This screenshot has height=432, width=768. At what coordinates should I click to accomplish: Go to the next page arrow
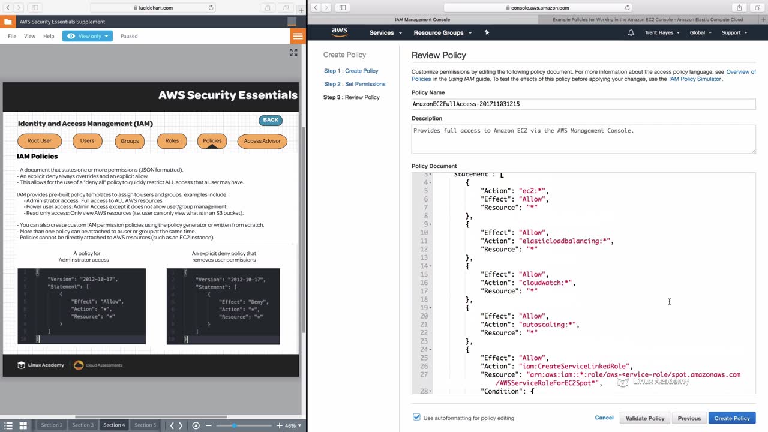[181, 425]
